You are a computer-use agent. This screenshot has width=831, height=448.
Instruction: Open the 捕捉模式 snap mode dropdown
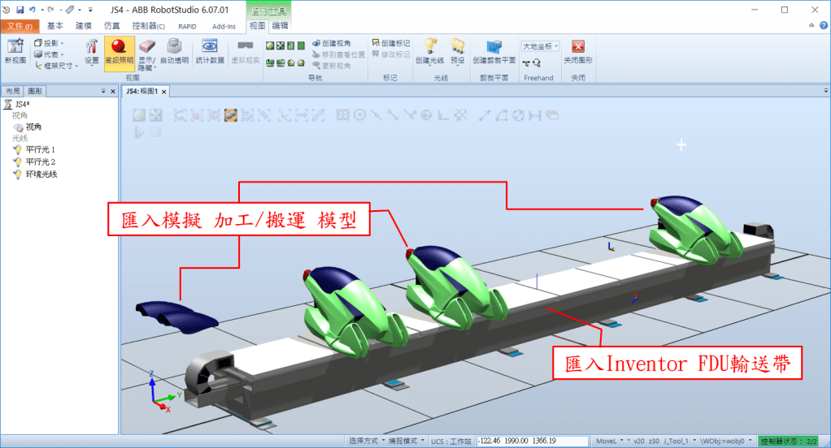point(407,441)
